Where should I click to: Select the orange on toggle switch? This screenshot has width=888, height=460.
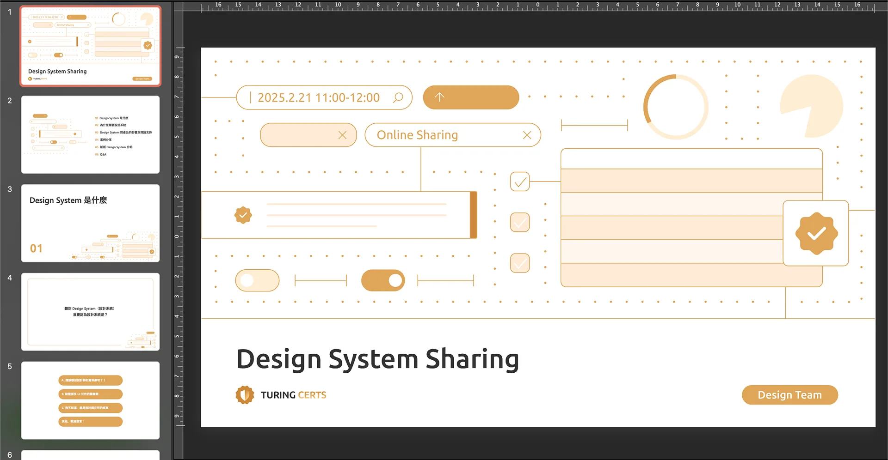click(383, 280)
